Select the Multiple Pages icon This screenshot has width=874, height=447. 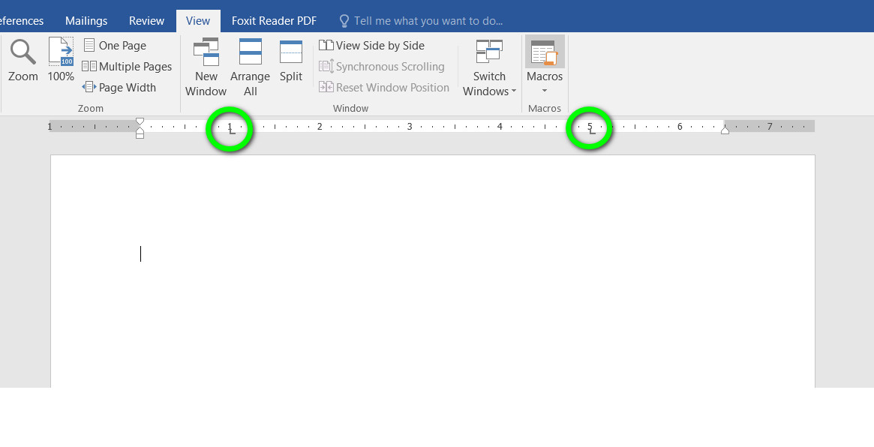click(89, 66)
